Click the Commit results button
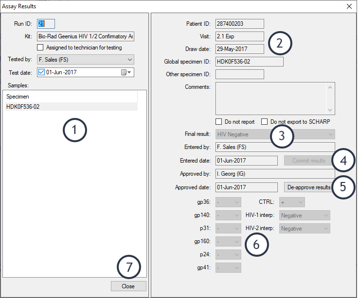Screen dimensions: 359x298 pyautogui.click(x=309, y=161)
